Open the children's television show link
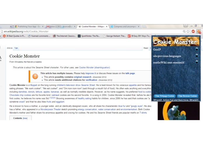Image resolution: width=203 pixels, height=144 pixels. (69, 85)
